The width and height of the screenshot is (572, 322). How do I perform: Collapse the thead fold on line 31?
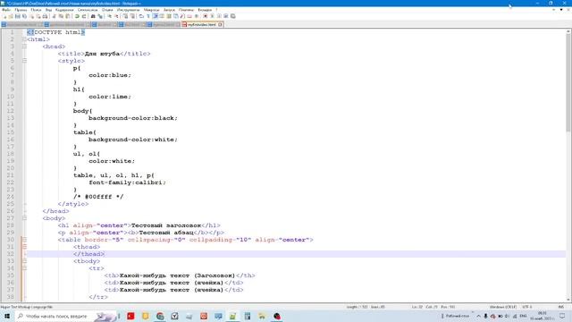pos(24,247)
